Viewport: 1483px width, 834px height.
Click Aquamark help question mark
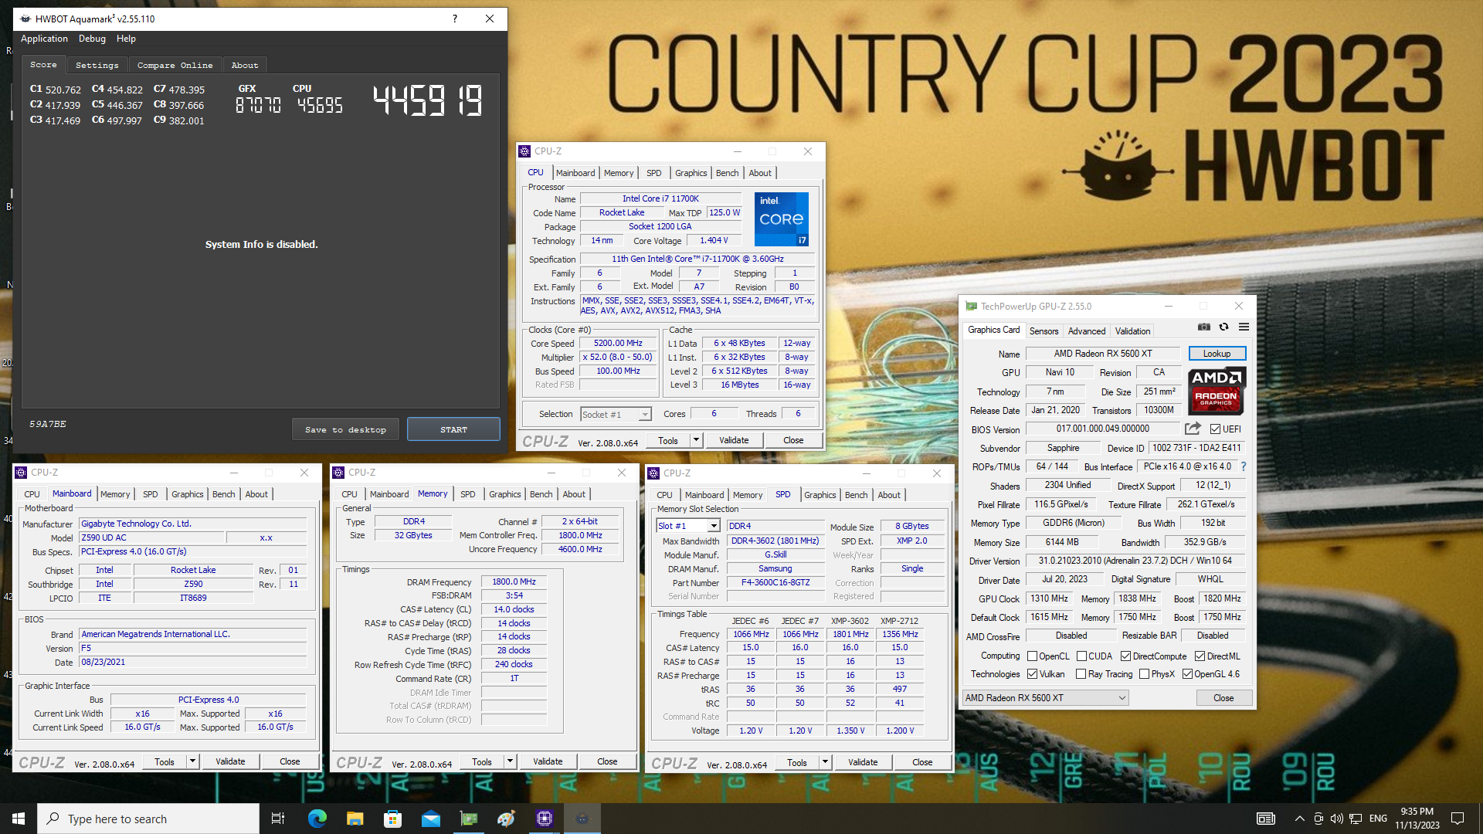(x=455, y=19)
